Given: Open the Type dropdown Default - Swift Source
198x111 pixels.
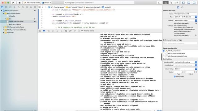Looking at the screenshot, I should tap(186, 17).
